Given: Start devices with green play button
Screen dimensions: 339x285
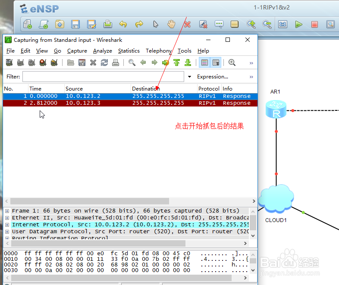Looking at the screenshot, I should pos(298,24).
